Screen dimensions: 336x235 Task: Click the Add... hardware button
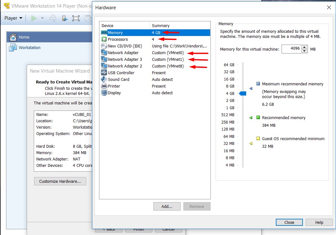click(x=167, y=206)
